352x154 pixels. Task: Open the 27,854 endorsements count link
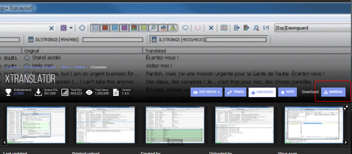coord(19,94)
